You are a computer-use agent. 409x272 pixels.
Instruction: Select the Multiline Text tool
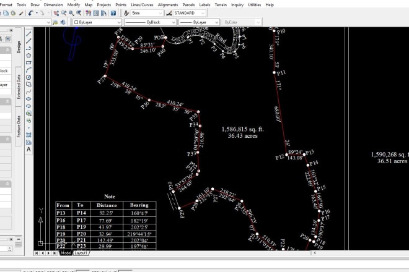pyautogui.click(x=29, y=150)
